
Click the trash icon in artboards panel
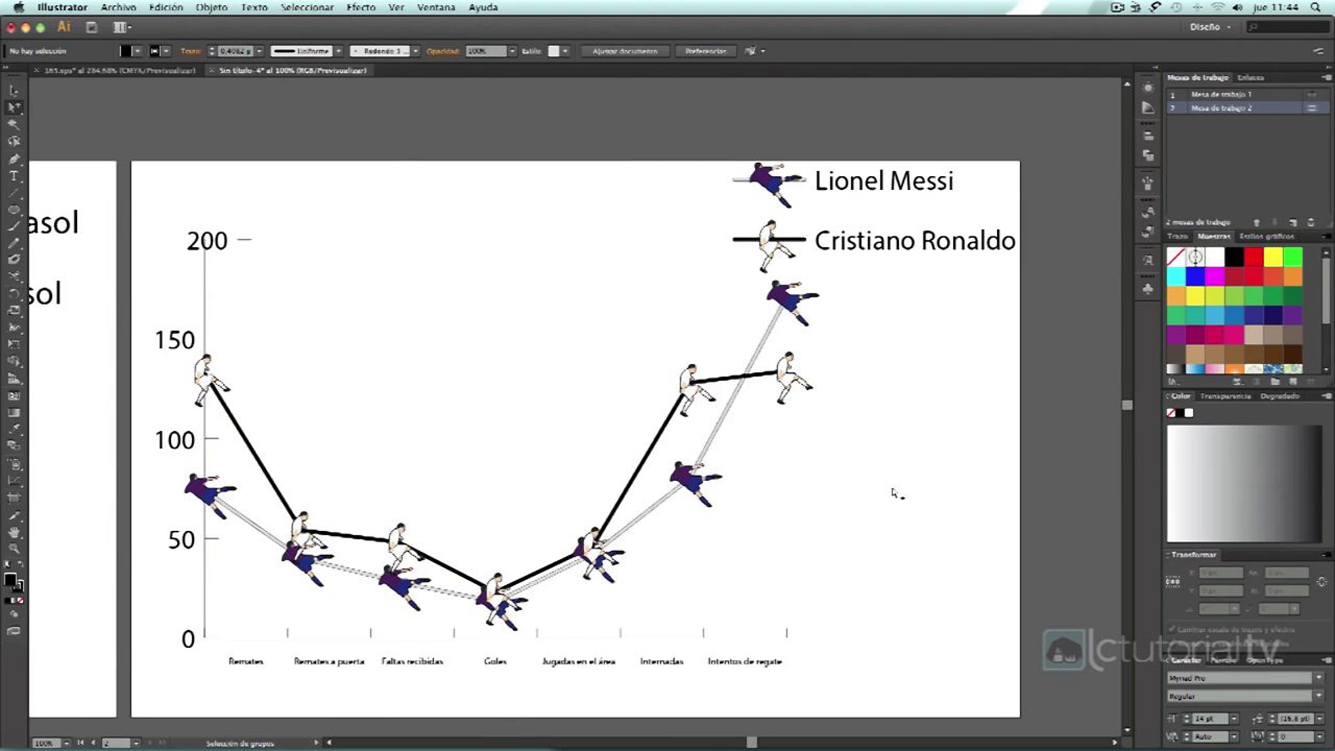click(1311, 223)
